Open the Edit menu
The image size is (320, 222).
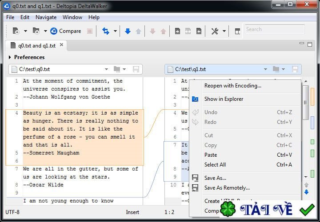click(25, 17)
